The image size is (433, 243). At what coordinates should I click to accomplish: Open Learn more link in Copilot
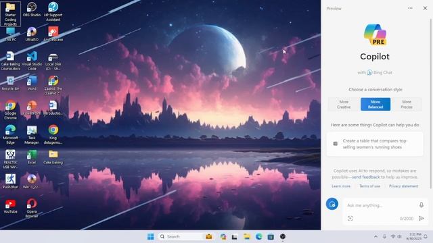341,186
